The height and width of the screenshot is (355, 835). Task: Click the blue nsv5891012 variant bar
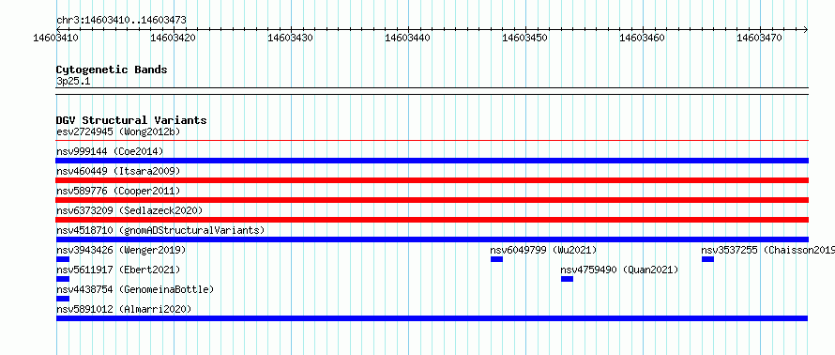[x=433, y=318]
